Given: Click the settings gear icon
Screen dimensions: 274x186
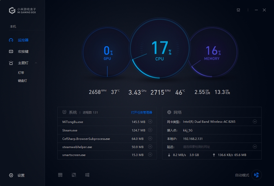Looking at the screenshot, I should click(11, 175).
